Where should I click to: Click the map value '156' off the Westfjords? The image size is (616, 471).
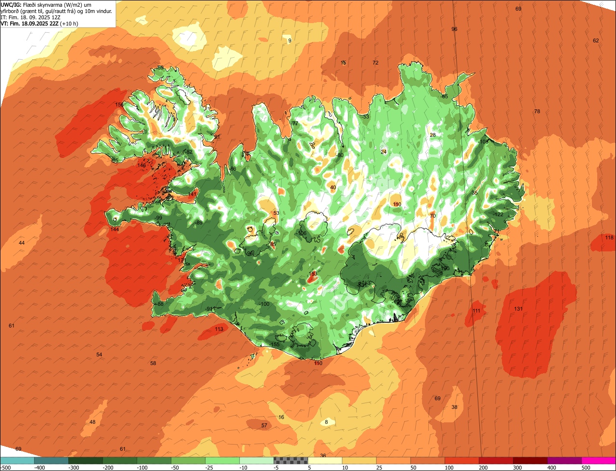[119, 105]
